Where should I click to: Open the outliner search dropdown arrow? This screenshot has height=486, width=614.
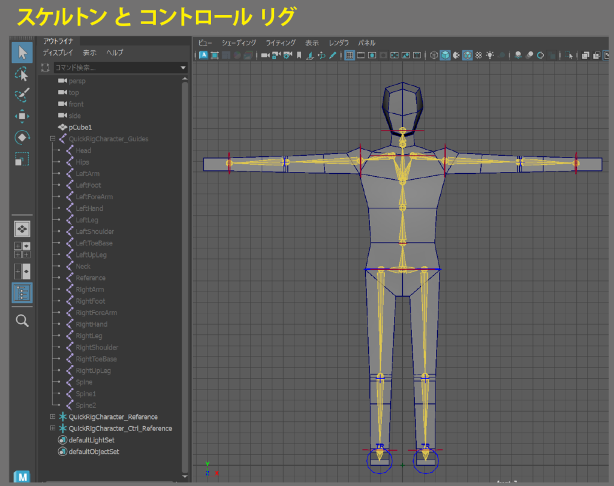(183, 68)
